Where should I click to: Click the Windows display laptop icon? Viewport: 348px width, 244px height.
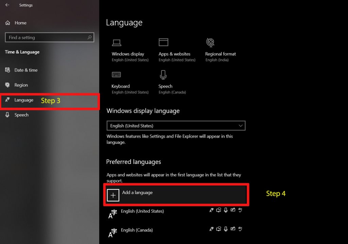click(117, 43)
